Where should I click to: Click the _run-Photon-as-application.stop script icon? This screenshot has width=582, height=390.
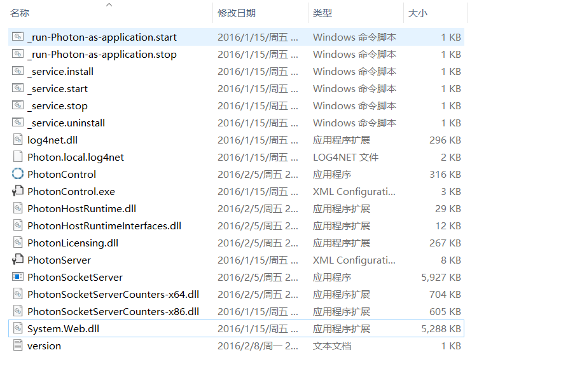(17, 54)
